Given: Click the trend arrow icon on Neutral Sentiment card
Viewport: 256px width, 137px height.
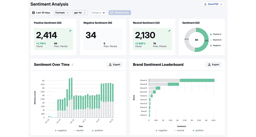Looking at the screenshot, I should click(x=169, y=31).
